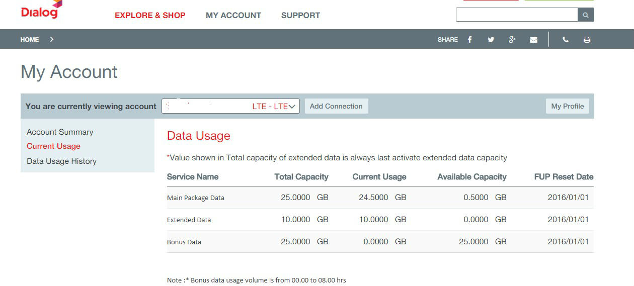Select Current Usage in the sidebar
This screenshot has height=286, width=634.
pos(53,146)
